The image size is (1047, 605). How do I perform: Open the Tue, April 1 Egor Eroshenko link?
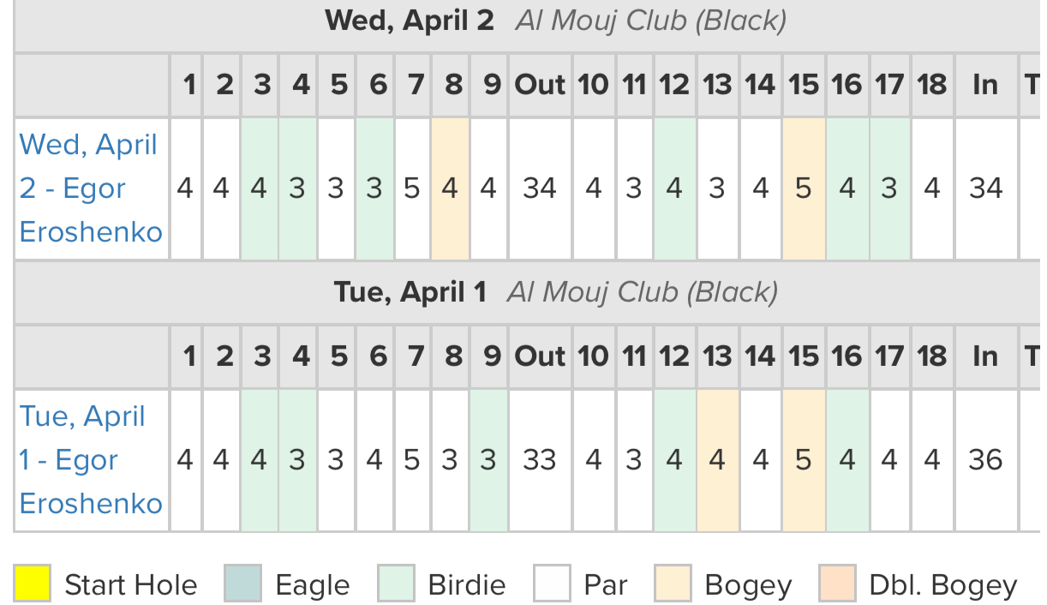point(91,460)
